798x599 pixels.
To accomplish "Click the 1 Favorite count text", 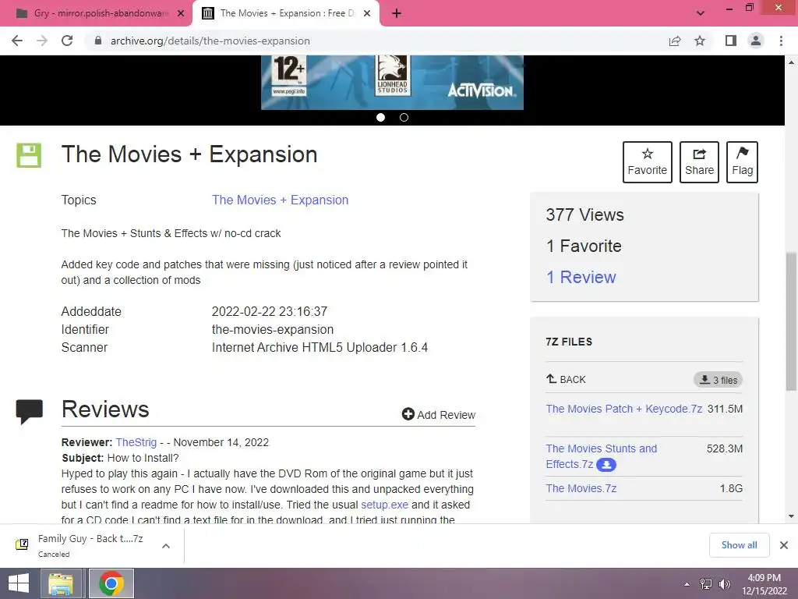I will coord(584,246).
